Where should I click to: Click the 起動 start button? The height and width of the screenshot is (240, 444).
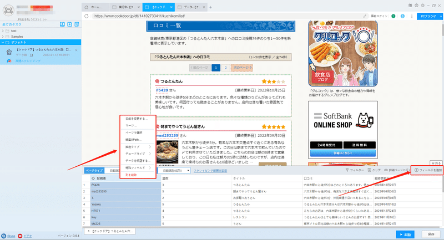[405, 234]
